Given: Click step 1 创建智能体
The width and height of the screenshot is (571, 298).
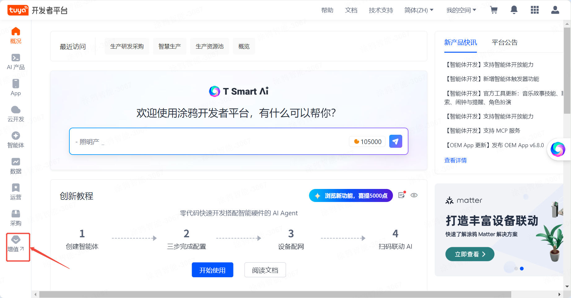Looking at the screenshot, I should (82, 239).
